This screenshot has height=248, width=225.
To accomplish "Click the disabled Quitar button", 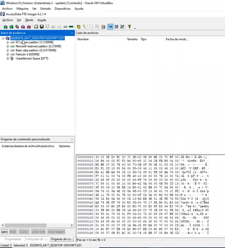I will (x=24, y=232).
